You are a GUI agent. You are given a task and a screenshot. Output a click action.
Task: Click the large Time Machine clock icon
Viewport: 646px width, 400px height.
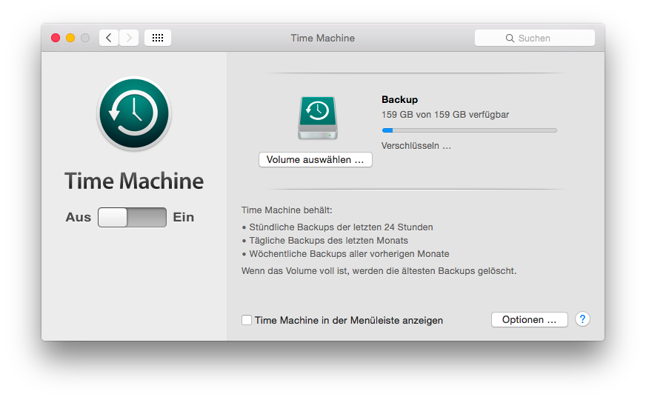pyautogui.click(x=134, y=113)
